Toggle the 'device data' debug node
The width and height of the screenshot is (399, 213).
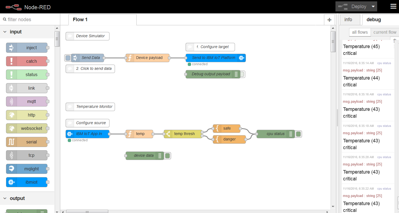point(167,156)
